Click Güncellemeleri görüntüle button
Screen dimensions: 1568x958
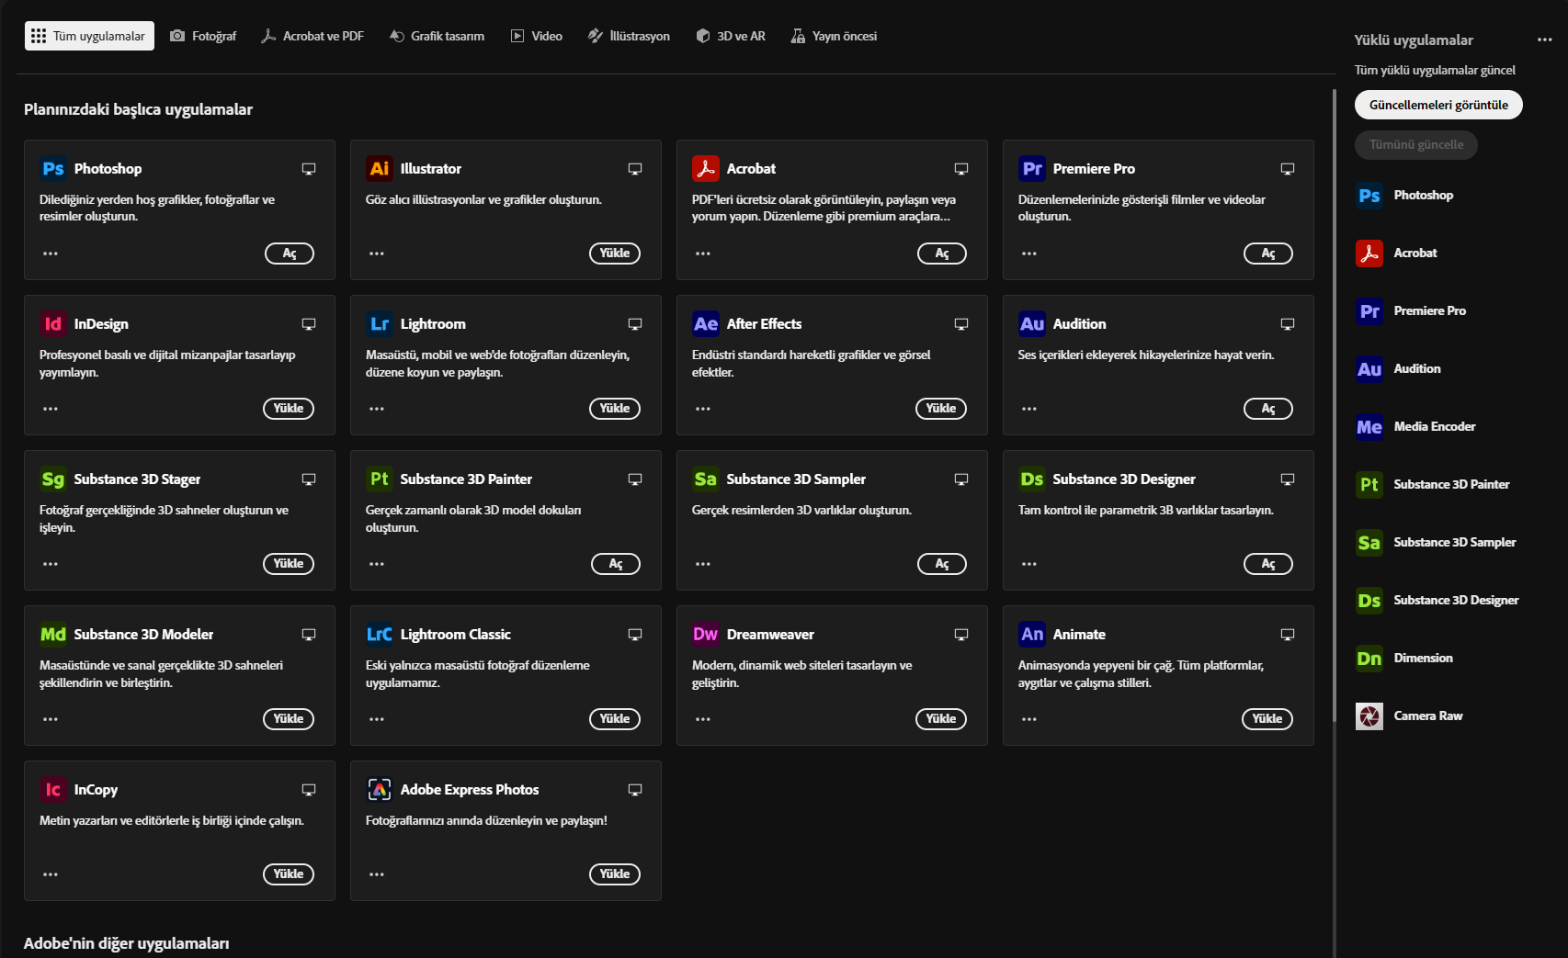pos(1438,105)
